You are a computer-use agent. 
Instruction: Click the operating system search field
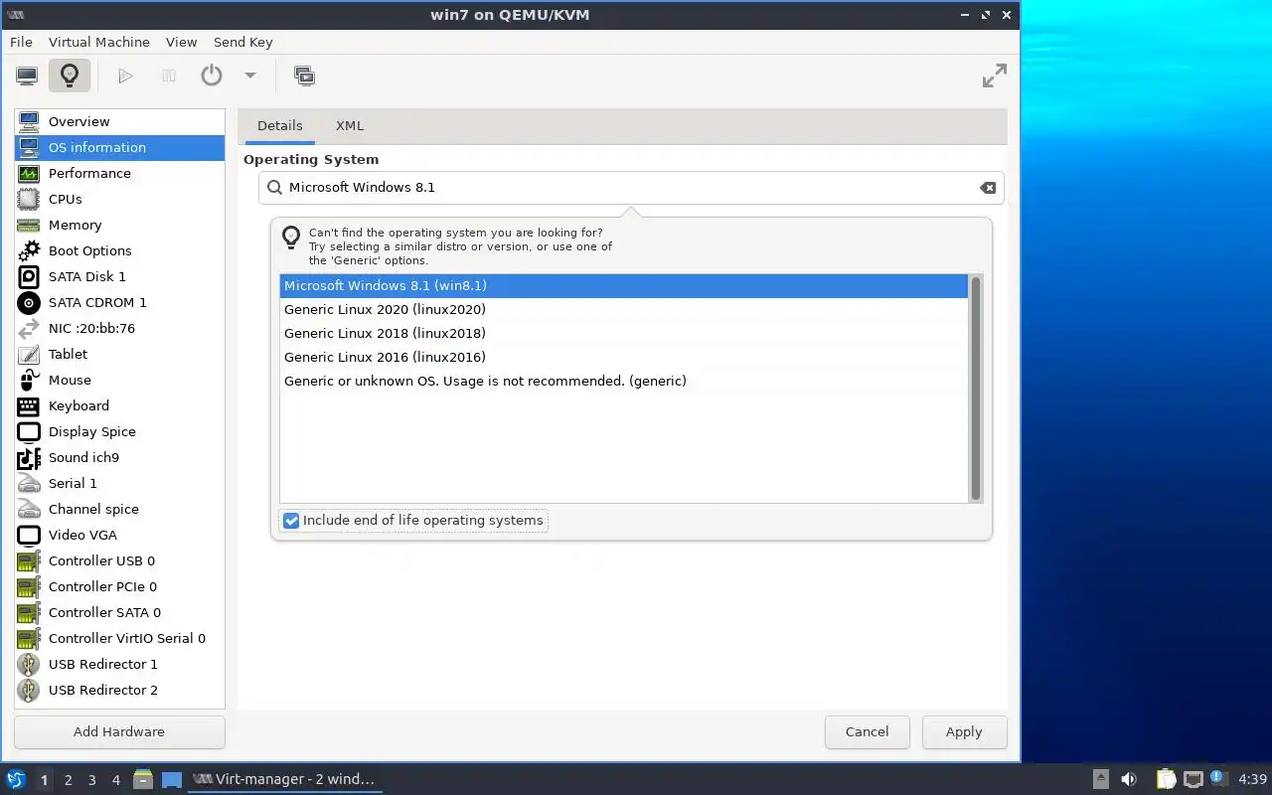631,187
